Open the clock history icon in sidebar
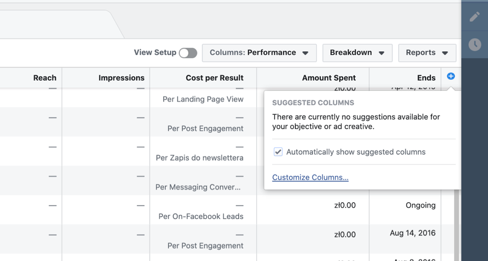Screen dimensions: 488x261 point(475,45)
